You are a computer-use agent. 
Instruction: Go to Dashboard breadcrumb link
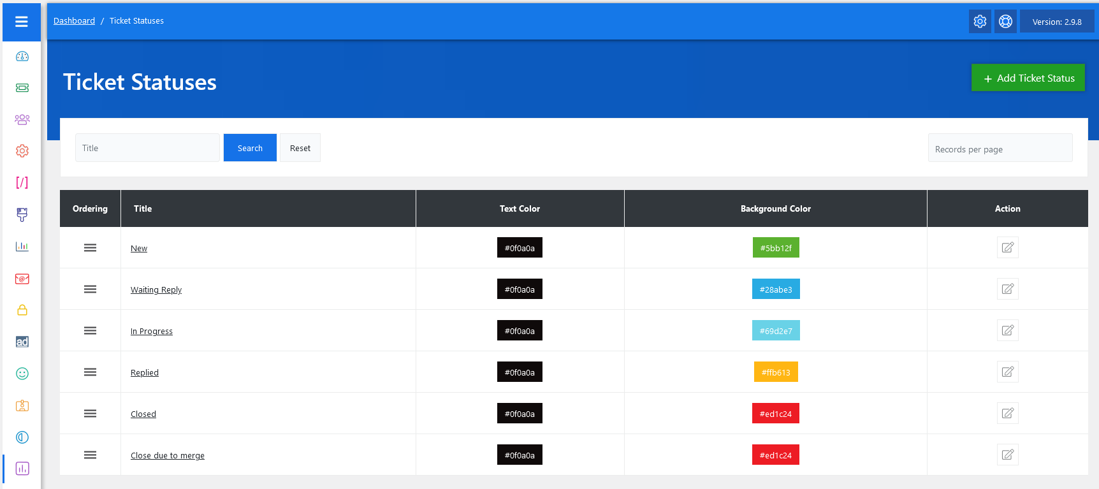(74, 21)
